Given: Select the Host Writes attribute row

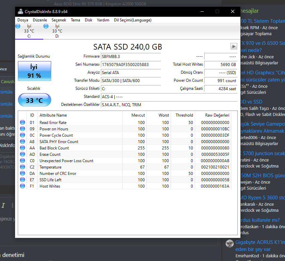Looking at the screenshot, I should tap(124, 186).
